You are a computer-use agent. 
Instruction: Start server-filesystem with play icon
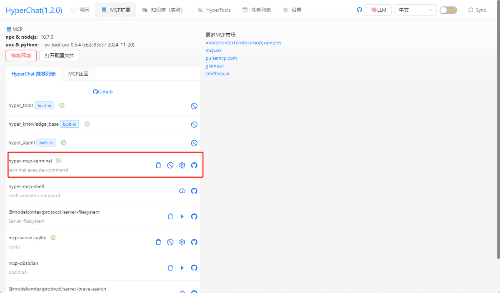tap(182, 216)
